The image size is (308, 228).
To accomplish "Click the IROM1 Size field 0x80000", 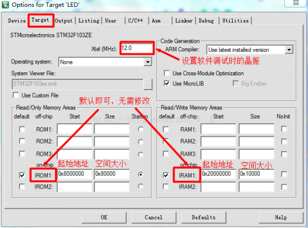I will (112, 174).
